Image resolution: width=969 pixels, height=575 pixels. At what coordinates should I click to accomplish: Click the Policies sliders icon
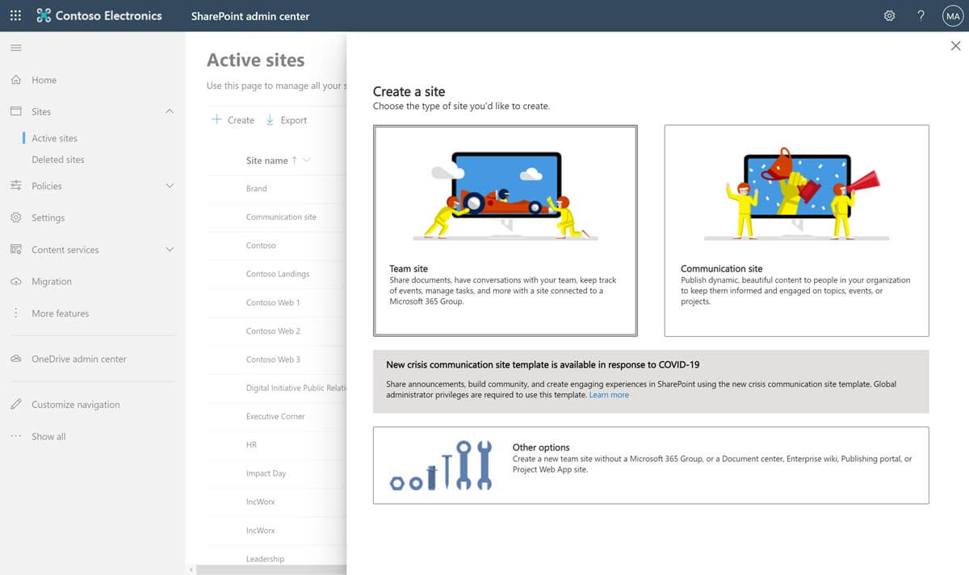15,186
